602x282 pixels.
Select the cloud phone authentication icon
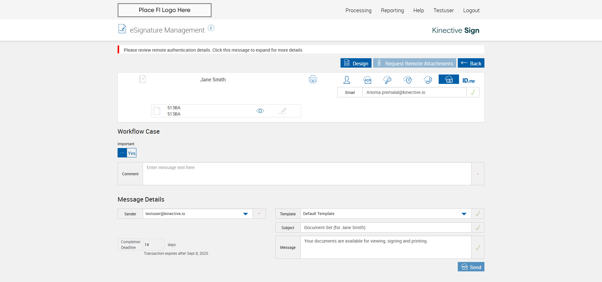[428, 80]
